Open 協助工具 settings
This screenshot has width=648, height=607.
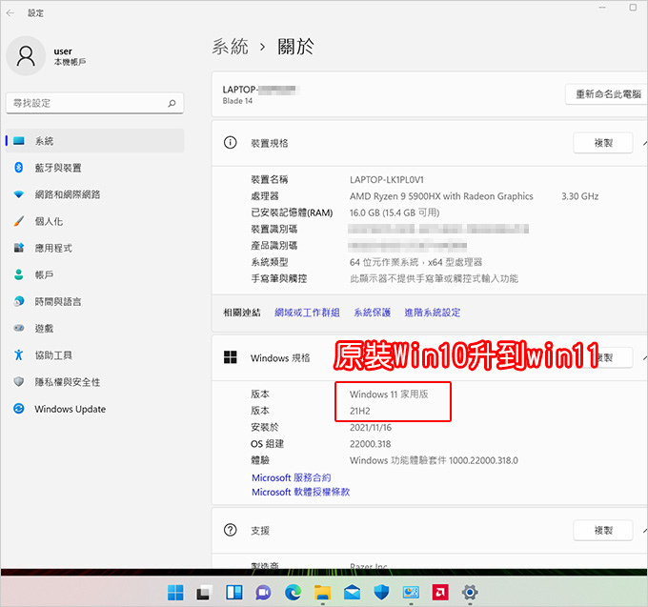click(x=94, y=355)
